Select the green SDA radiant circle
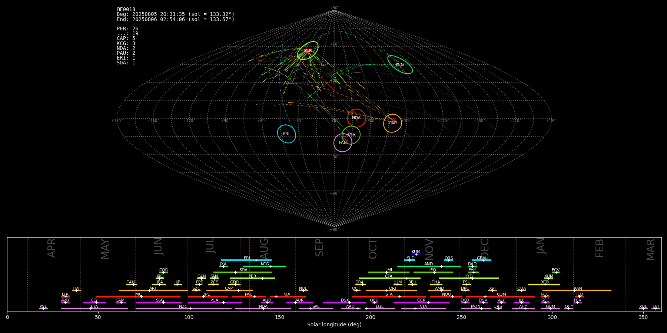 point(351,135)
